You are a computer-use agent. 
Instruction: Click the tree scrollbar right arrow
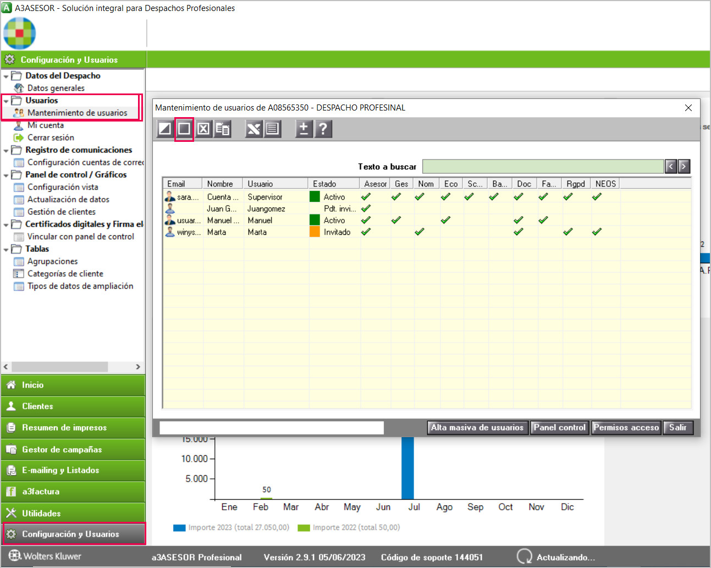click(x=138, y=367)
